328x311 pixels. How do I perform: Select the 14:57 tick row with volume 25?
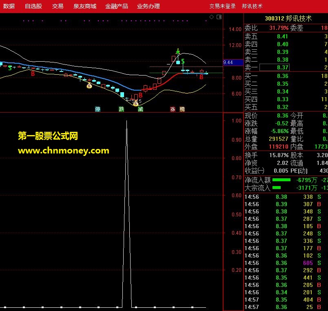click(286, 307)
